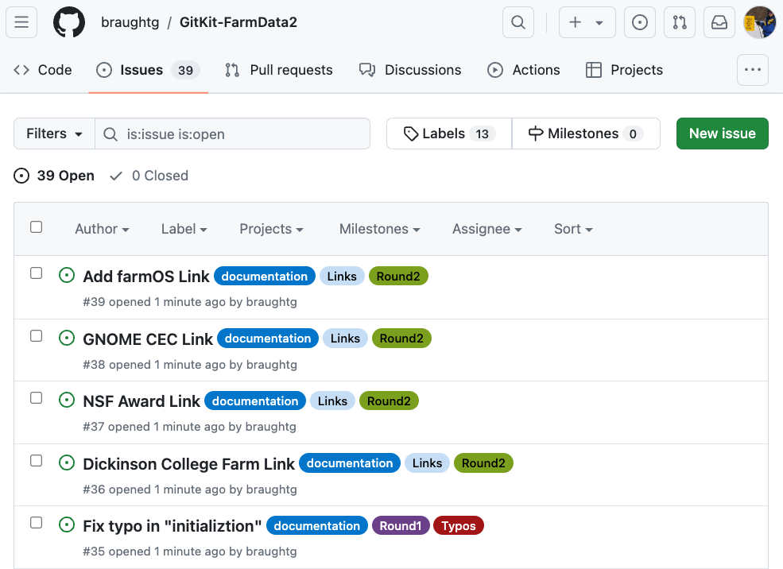Click braughtg author link on issue #39
This screenshot has width=783, height=569.
tap(272, 302)
